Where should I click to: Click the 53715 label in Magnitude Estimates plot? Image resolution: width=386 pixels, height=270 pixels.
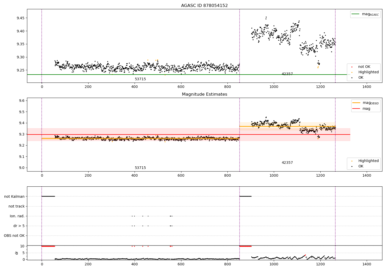click(x=140, y=168)
